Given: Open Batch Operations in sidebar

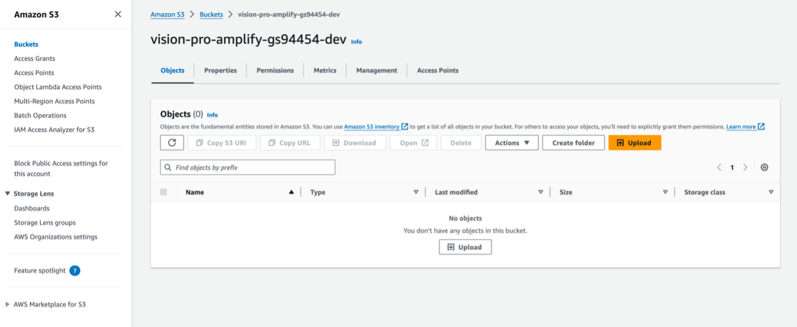Looking at the screenshot, I should point(41,116).
